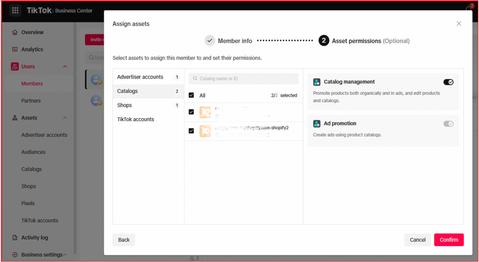Click the shopify2 catalog cart icon

tap(205, 131)
